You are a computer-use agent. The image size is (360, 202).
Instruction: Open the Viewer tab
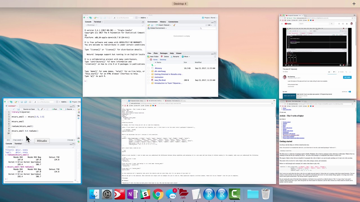(x=179, y=53)
